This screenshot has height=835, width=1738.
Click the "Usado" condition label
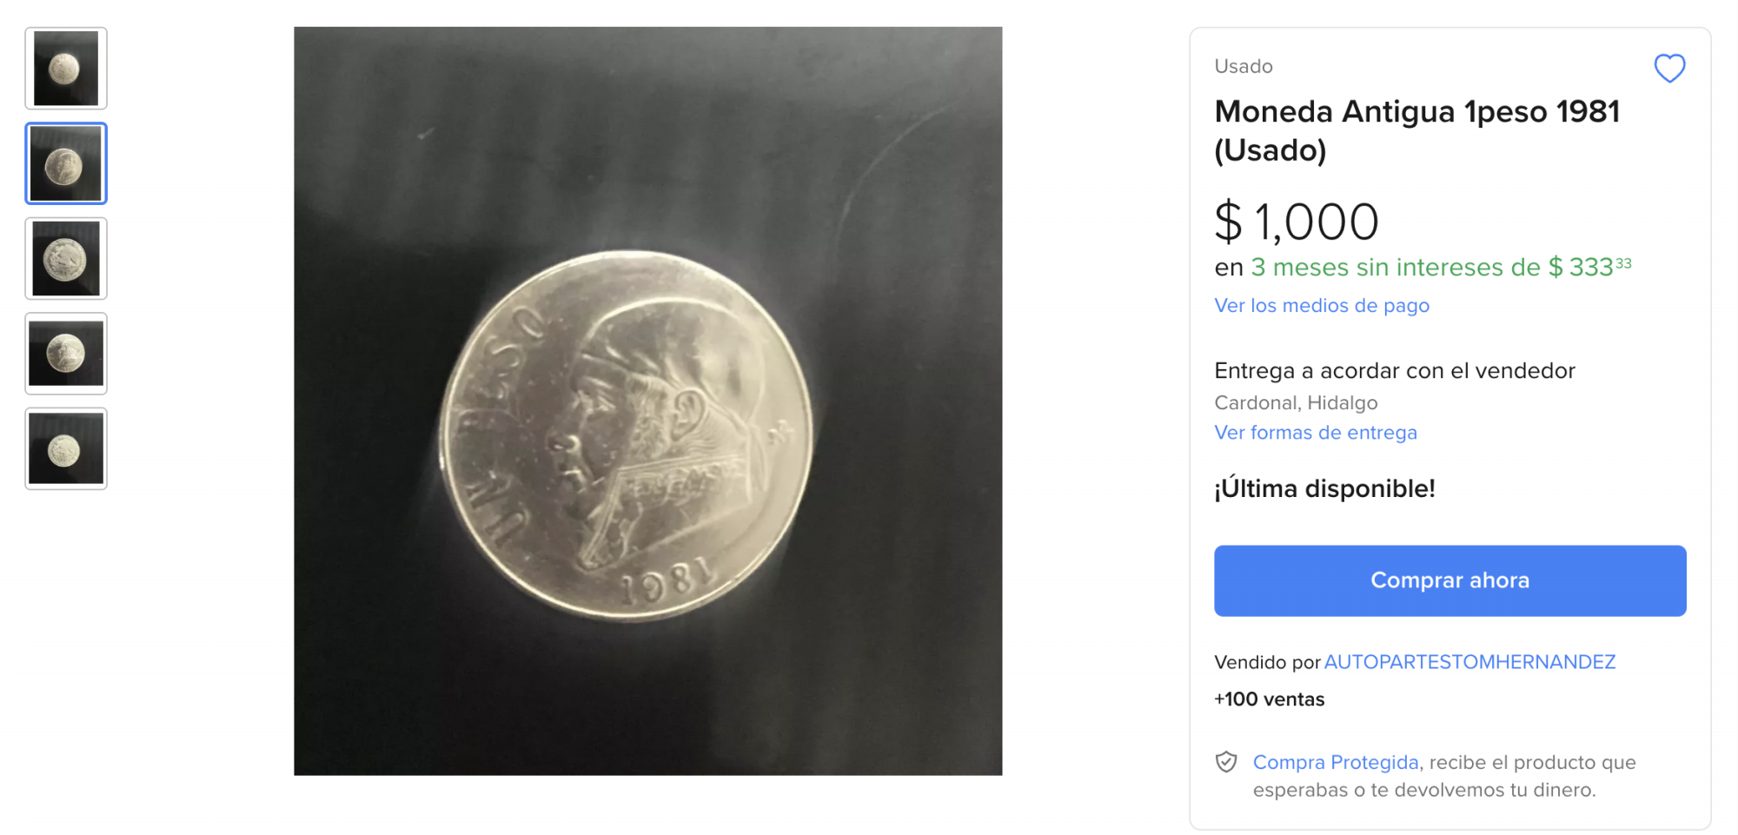tap(1243, 67)
